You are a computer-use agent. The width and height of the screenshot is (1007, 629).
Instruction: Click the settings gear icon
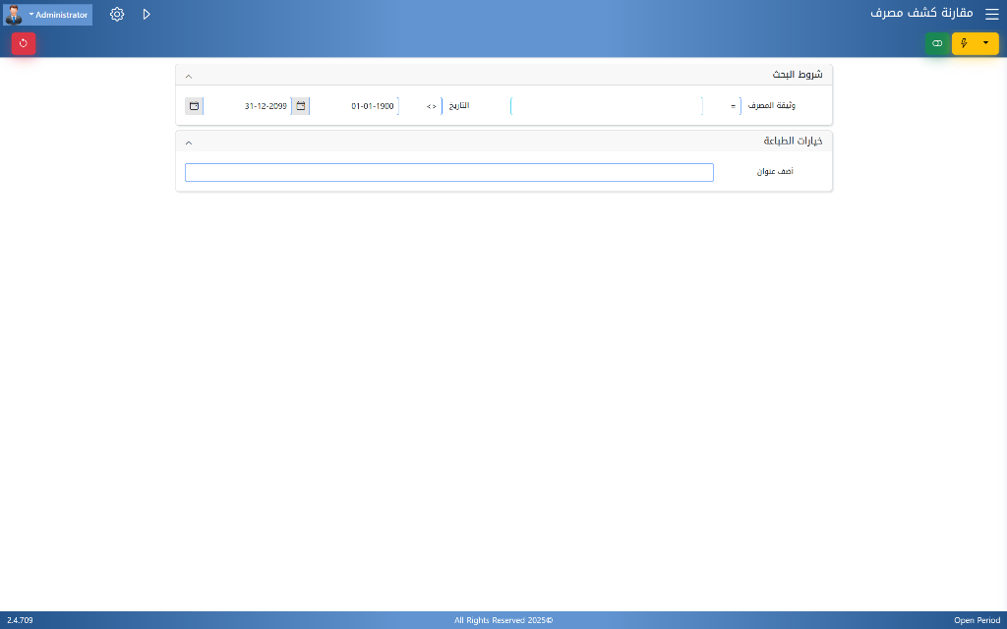(x=117, y=15)
